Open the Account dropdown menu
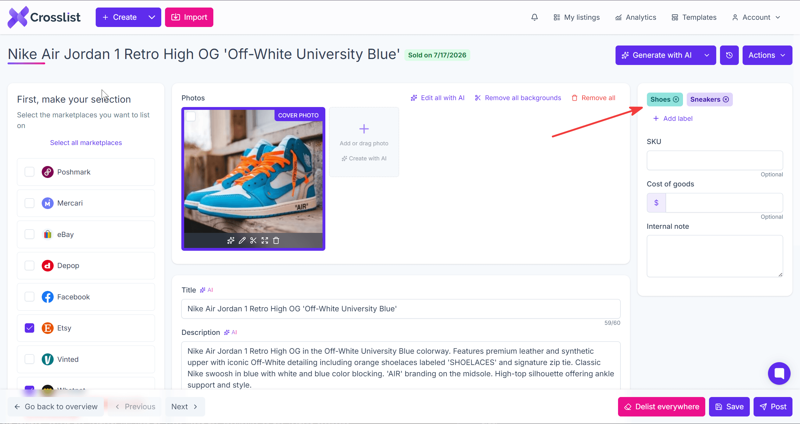The width and height of the screenshot is (800, 424). [756, 17]
